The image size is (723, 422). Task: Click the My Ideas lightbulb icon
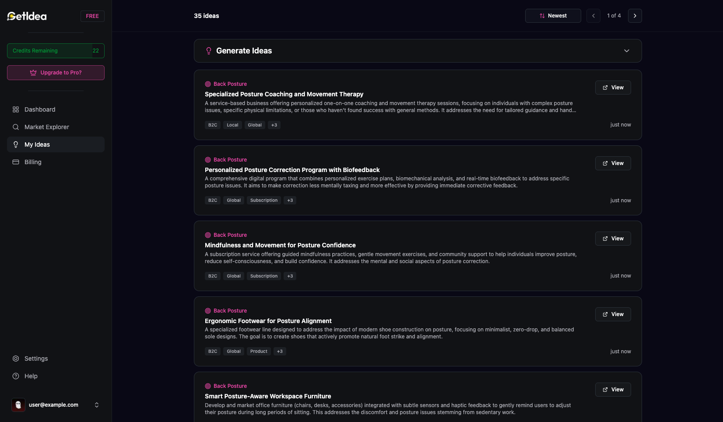pyautogui.click(x=16, y=144)
